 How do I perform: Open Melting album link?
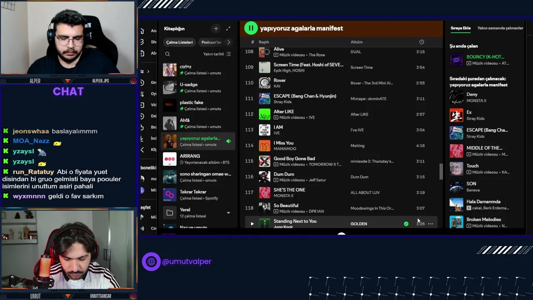357,145
